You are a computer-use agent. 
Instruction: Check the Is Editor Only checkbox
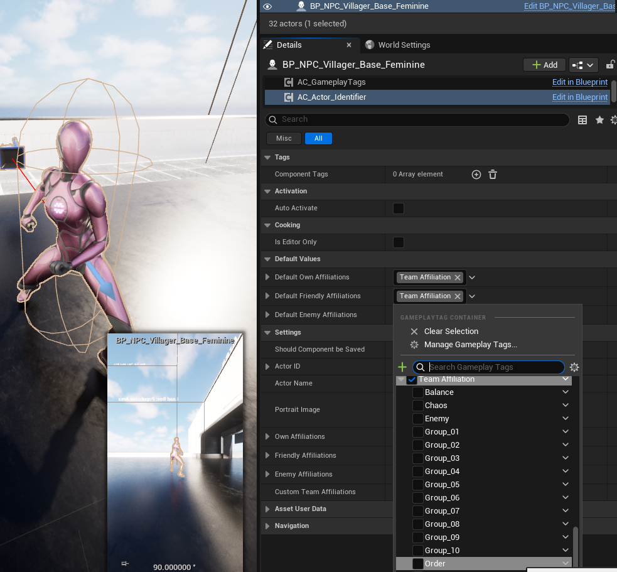click(x=399, y=242)
